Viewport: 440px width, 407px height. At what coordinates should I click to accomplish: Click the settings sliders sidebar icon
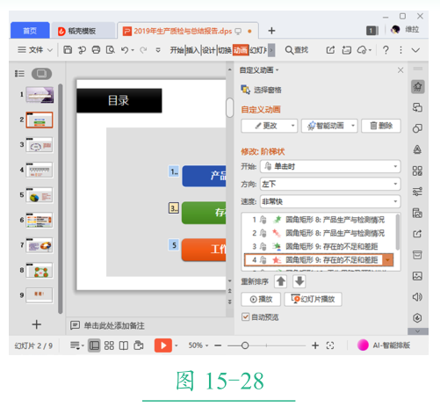(x=417, y=192)
